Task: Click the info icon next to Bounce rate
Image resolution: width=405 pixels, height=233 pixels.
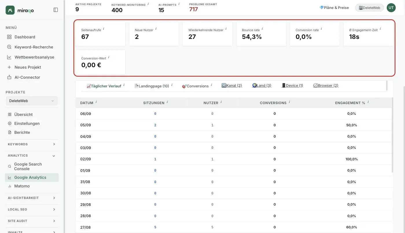Action: click(262, 29)
